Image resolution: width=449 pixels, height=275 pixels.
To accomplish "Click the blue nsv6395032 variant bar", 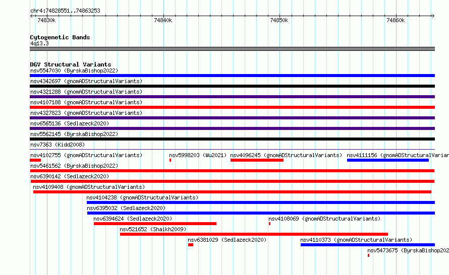I will 261,213.
